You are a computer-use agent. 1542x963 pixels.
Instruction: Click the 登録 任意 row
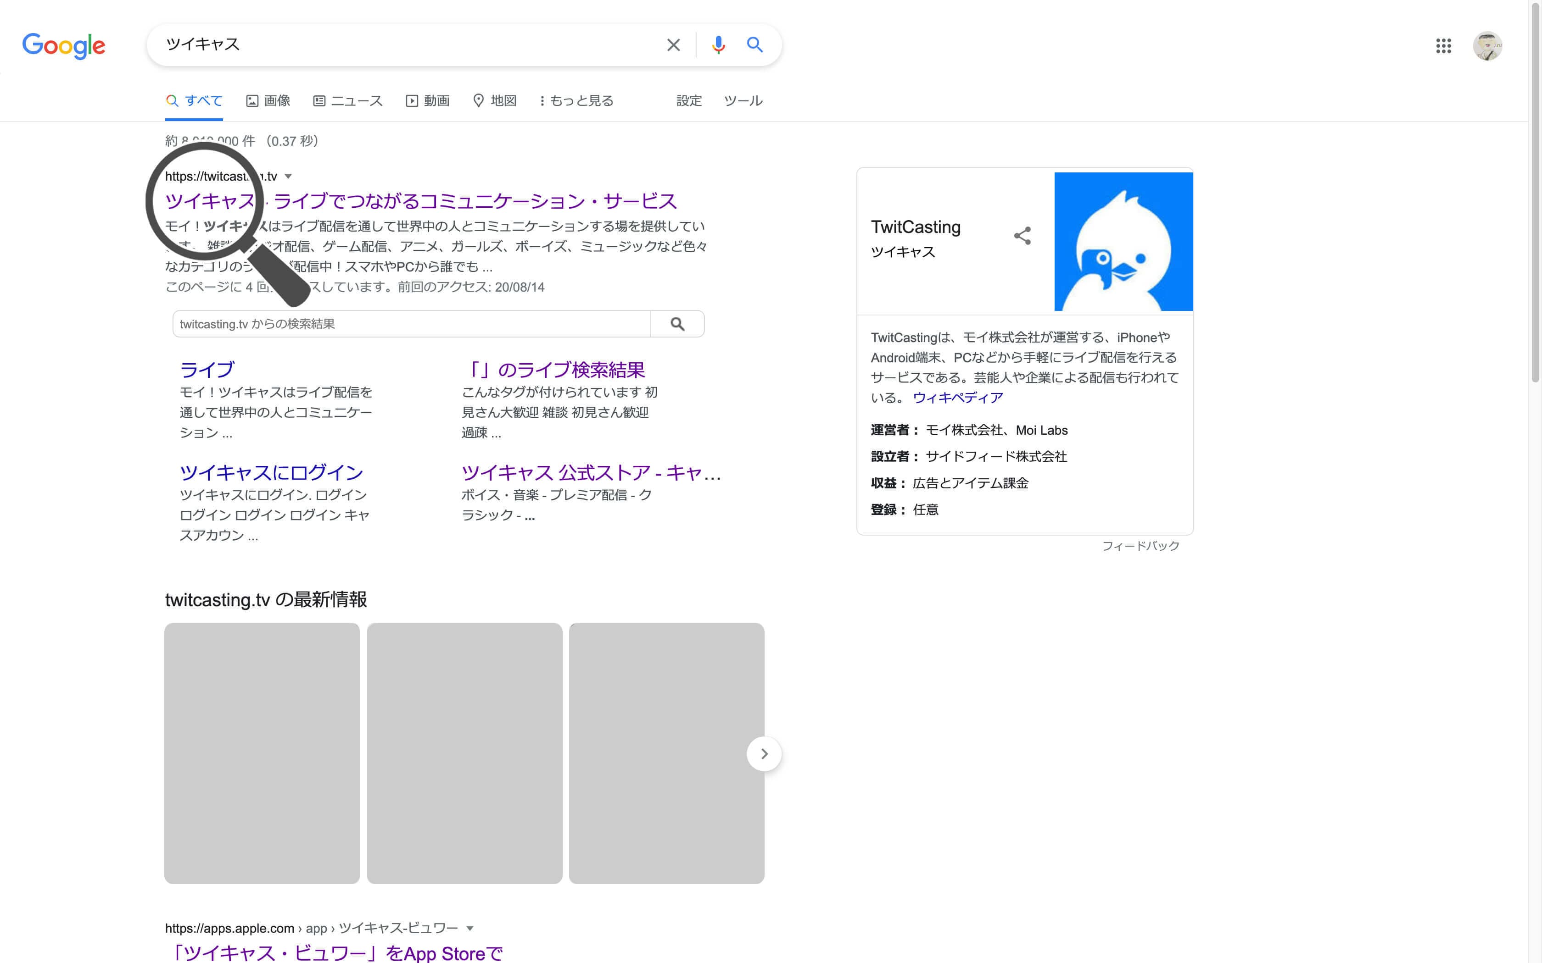coord(905,509)
